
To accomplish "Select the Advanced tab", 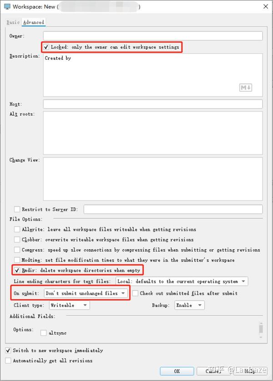I will (x=34, y=22).
